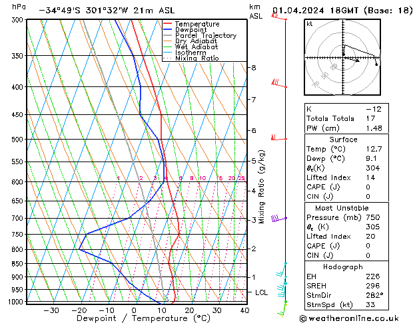Image resolution: width=419 pixels, height=323 pixels.
Task: Click the wind barb at 500 hPa
Action: 276,138
